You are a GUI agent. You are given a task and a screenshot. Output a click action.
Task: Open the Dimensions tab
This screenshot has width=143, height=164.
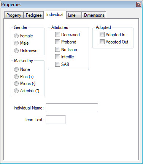(94, 15)
